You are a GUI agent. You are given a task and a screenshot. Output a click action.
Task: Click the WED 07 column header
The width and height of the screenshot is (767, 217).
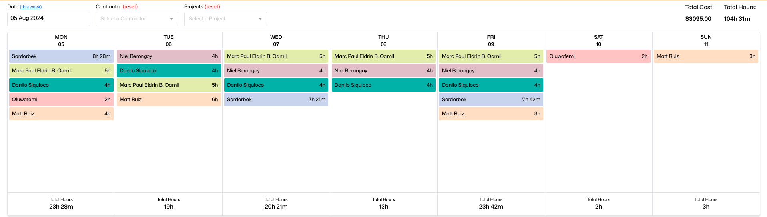point(276,40)
